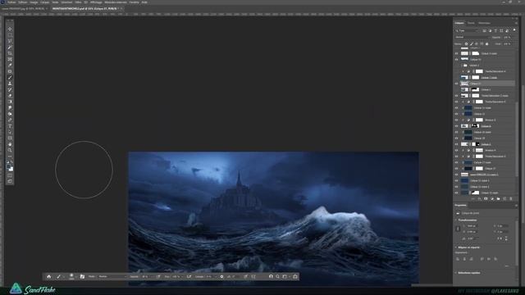
Task: Hide the selected Calque 21 layer
Action: (456, 84)
